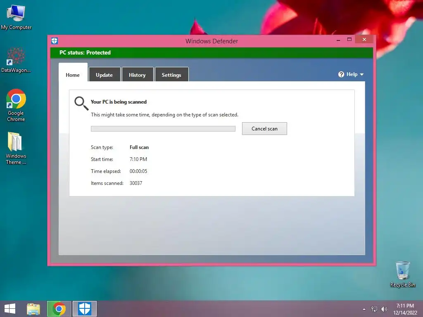This screenshot has height=317, width=423.
Task: Click the '7:10 PM' start time value
Action: pos(138,159)
